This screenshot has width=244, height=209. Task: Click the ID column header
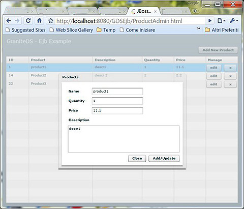tap(18, 60)
